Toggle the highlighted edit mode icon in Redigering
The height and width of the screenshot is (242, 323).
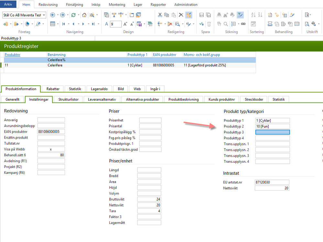[x=189, y=15]
